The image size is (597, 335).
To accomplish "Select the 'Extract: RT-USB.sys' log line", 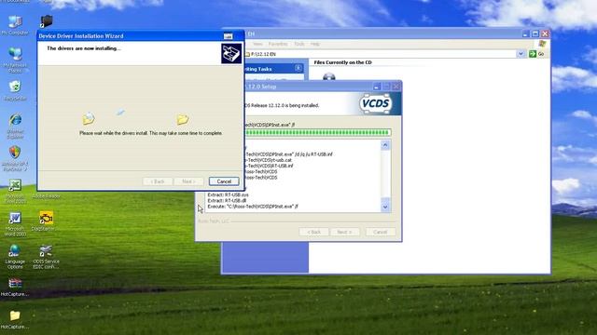I will (228, 194).
